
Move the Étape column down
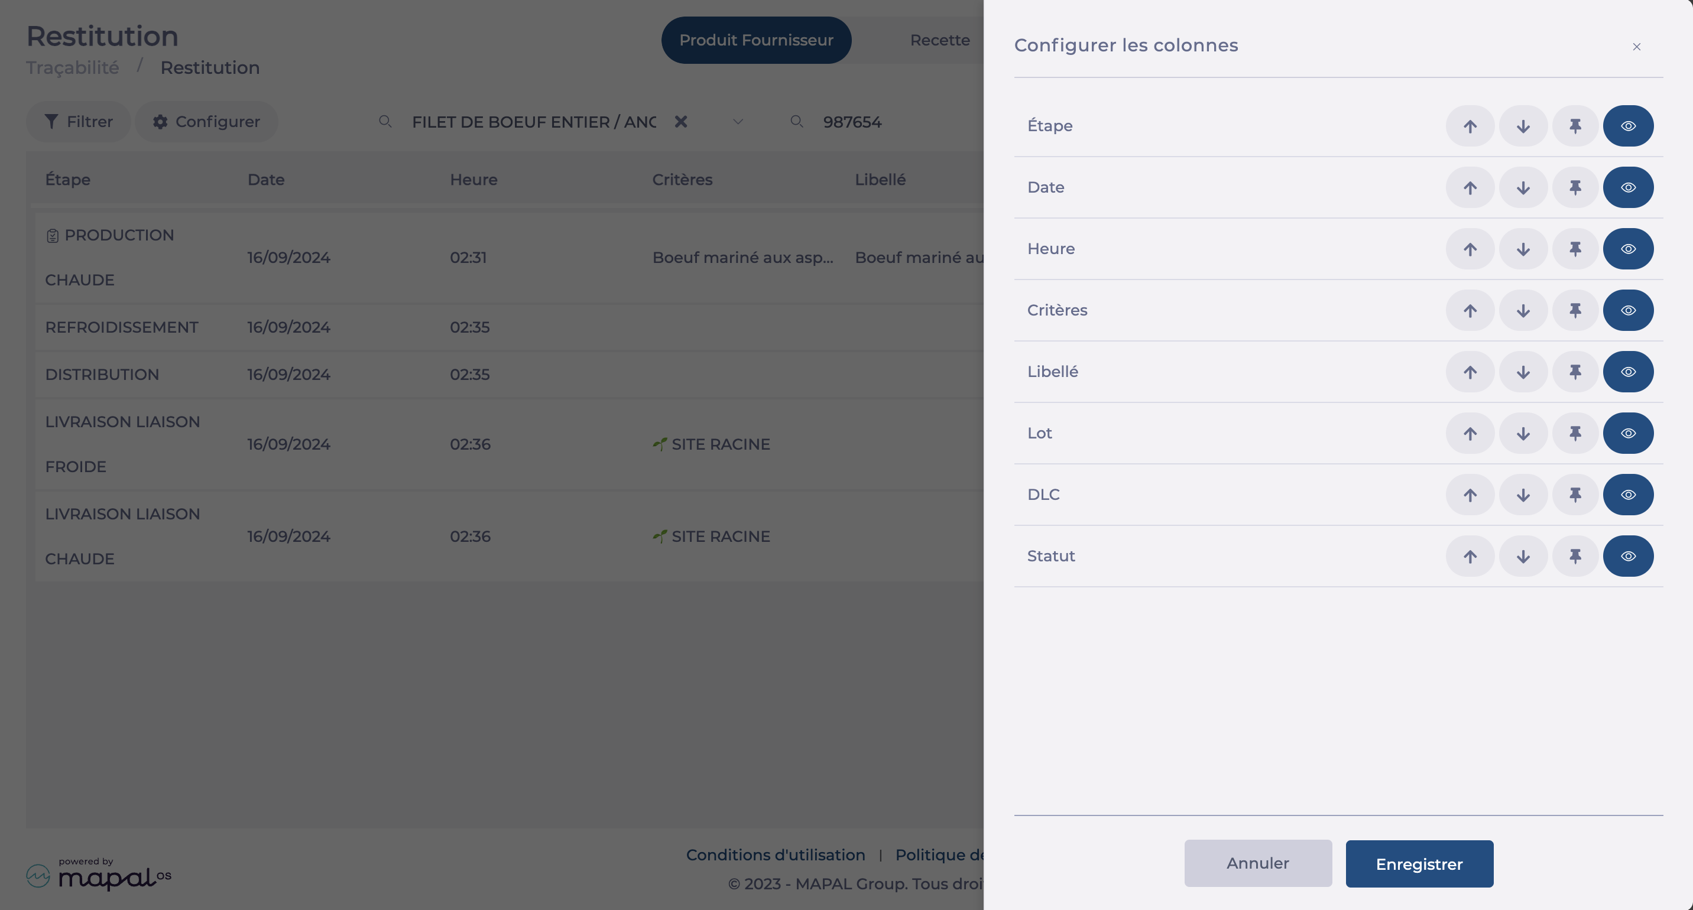click(x=1523, y=126)
